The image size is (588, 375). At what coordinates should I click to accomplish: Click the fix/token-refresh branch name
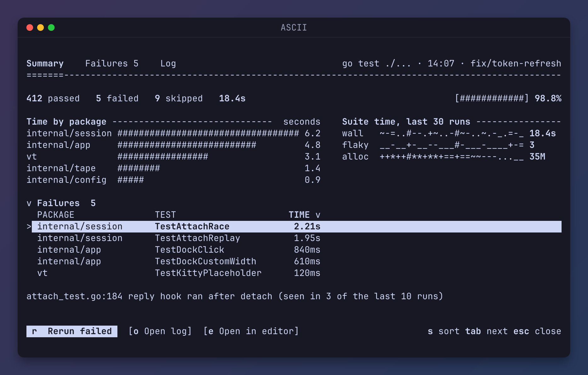[516, 64]
